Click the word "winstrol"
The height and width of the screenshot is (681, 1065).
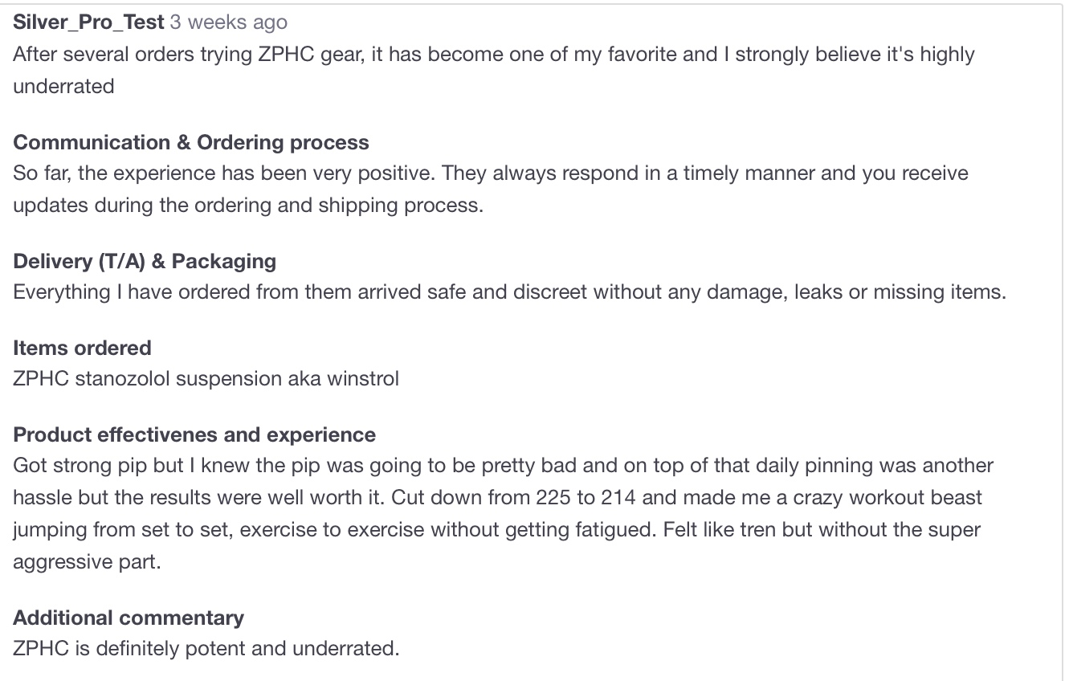pyautogui.click(x=362, y=378)
